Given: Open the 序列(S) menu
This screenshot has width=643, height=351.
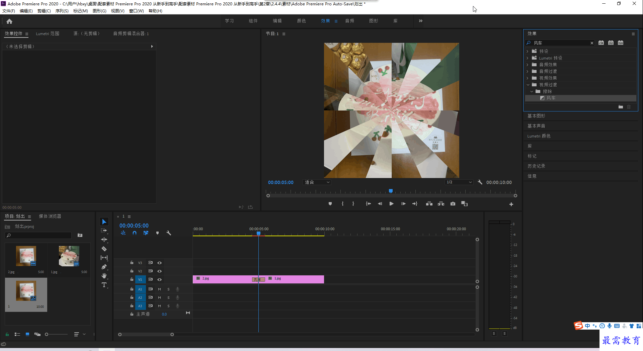Looking at the screenshot, I should 62,11.
